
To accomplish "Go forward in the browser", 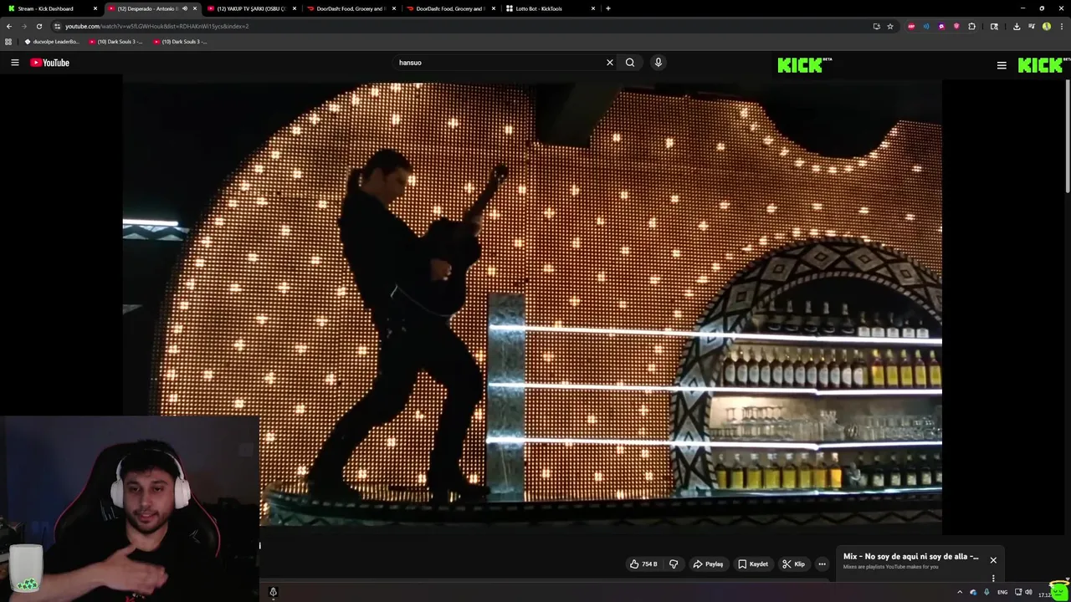I will coord(23,26).
